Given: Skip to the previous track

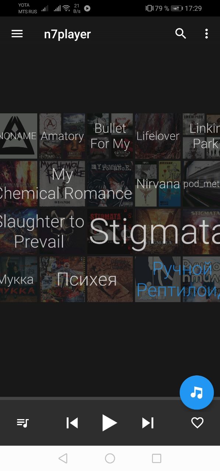Looking at the screenshot, I should click(x=72, y=423).
